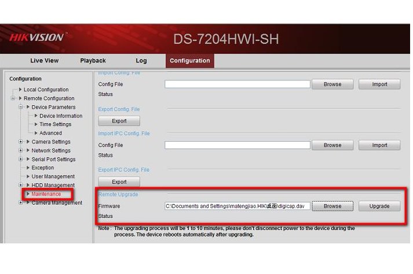Open Local Configuration in the tree
413x274 pixels.
46,90
